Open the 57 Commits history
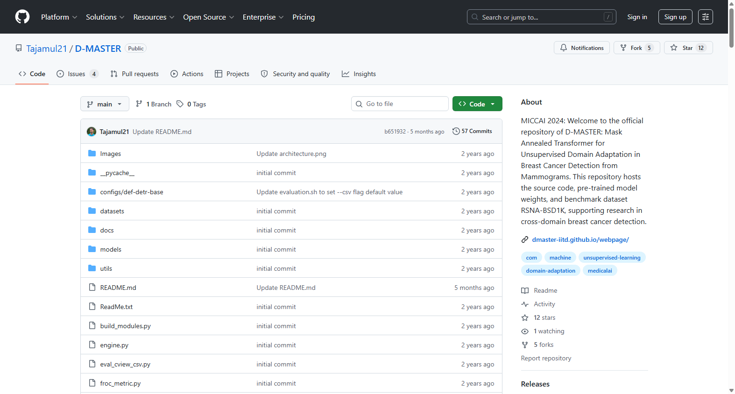 (x=472, y=131)
